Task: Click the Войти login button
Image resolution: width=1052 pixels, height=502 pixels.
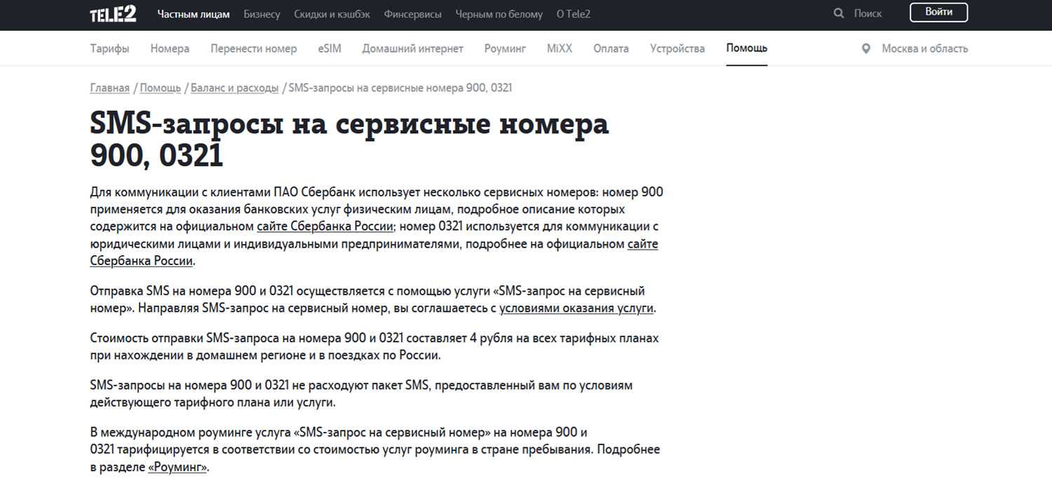Action: 938,13
